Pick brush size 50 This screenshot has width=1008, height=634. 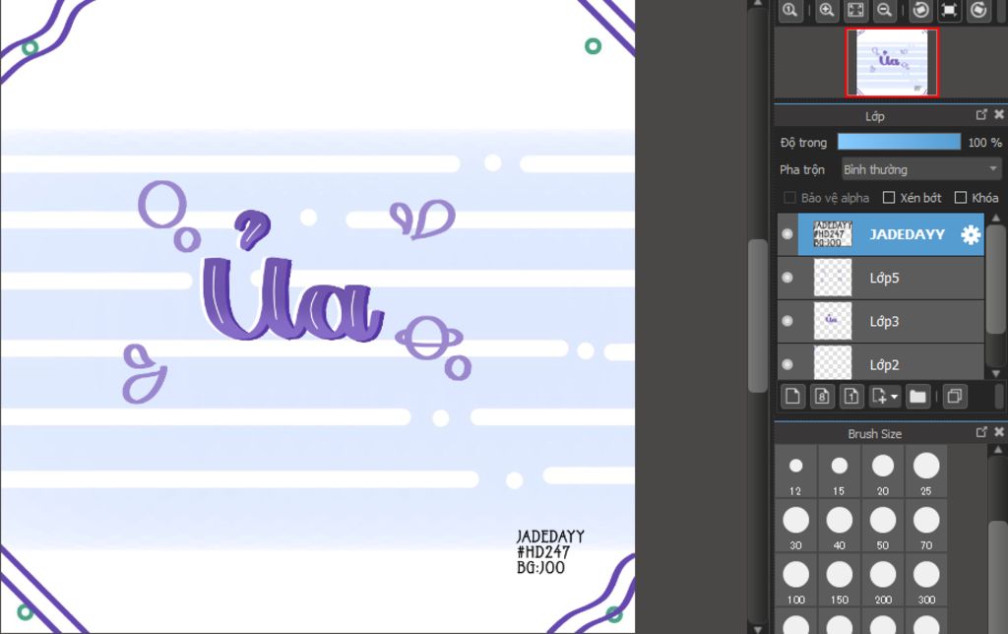883,526
